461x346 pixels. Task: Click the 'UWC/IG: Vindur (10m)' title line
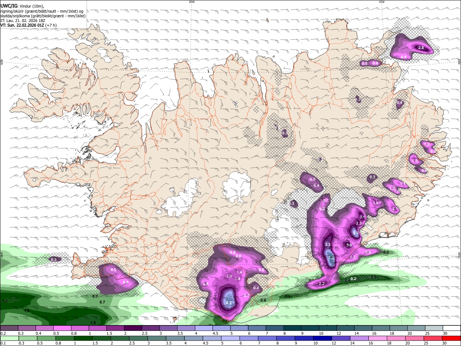[22, 6]
